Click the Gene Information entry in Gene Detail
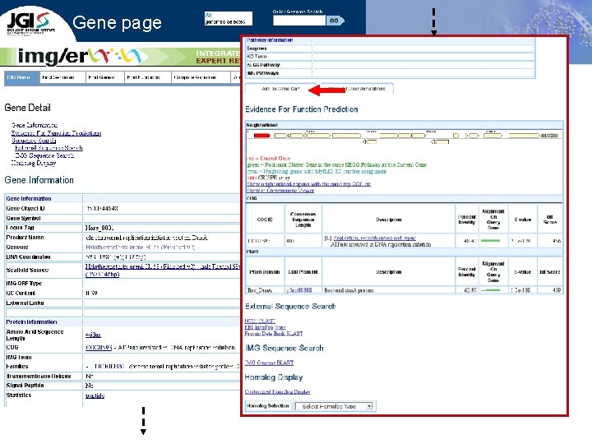The width and height of the screenshot is (592, 444). coord(35,125)
